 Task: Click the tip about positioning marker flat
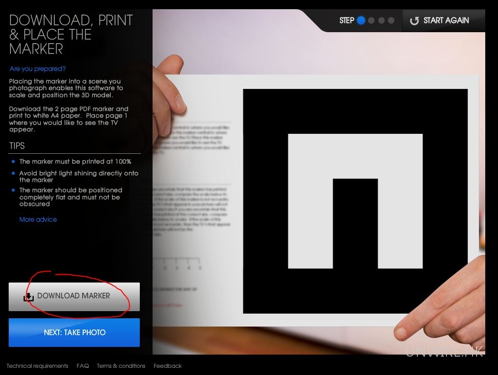pos(70,197)
